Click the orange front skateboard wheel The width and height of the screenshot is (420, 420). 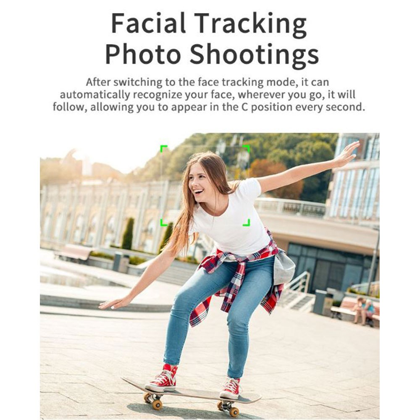coord(157,404)
